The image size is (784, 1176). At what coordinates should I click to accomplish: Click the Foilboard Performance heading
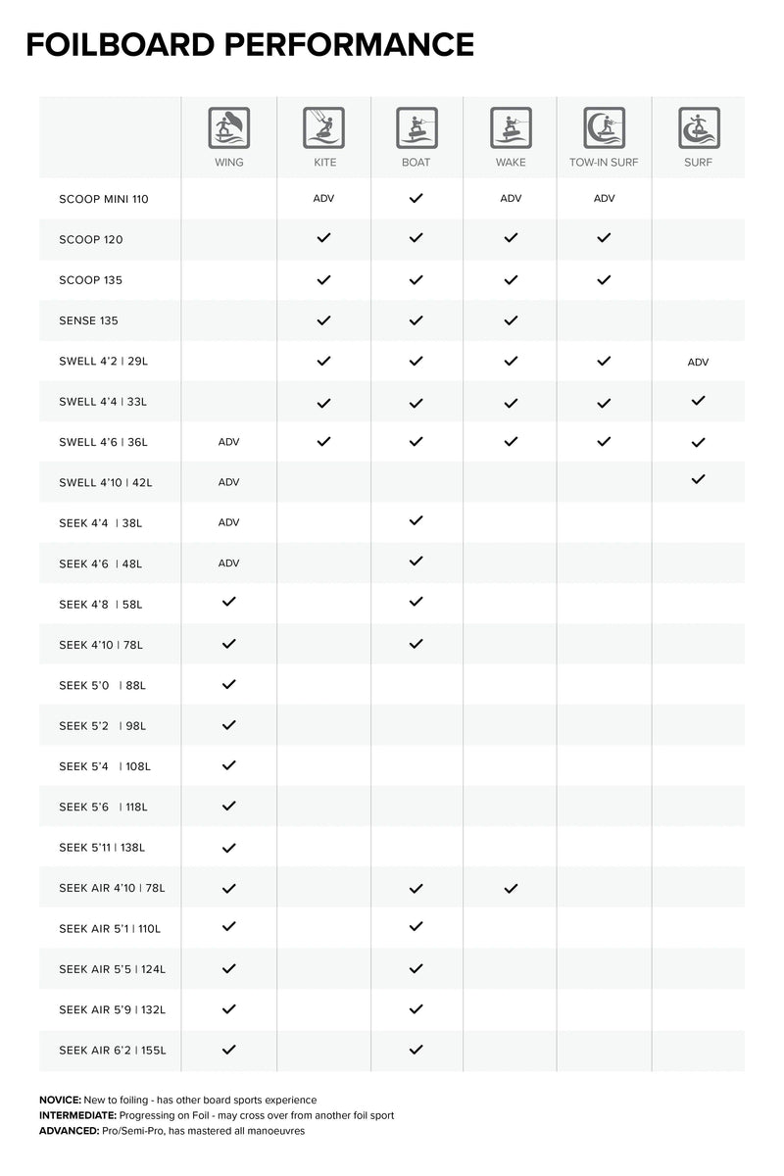pyautogui.click(x=250, y=44)
